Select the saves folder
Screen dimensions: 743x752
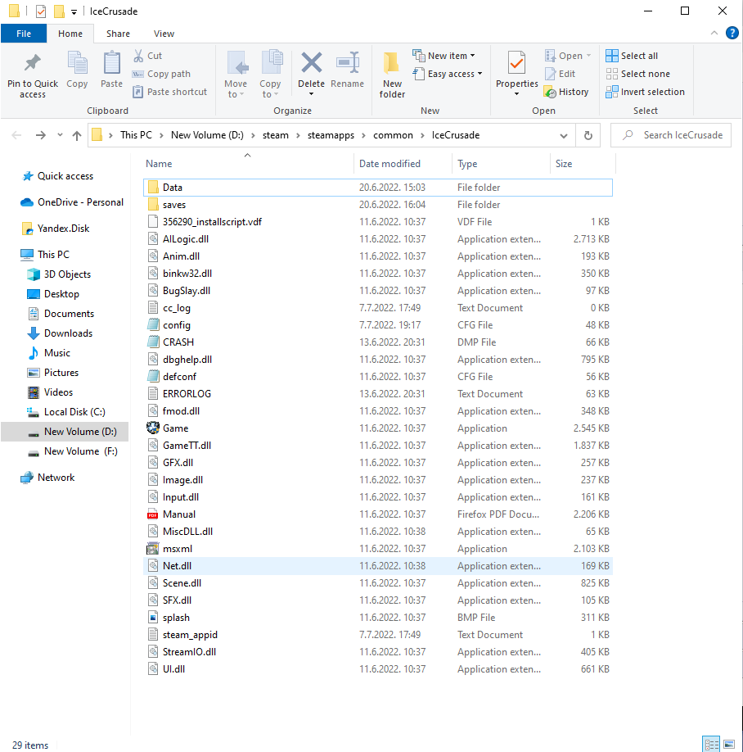(377, 205)
